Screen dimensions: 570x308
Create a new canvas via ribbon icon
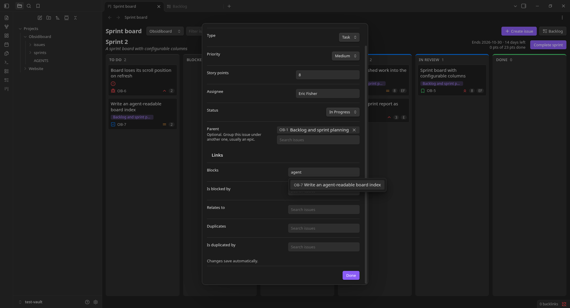[x=7, y=36]
